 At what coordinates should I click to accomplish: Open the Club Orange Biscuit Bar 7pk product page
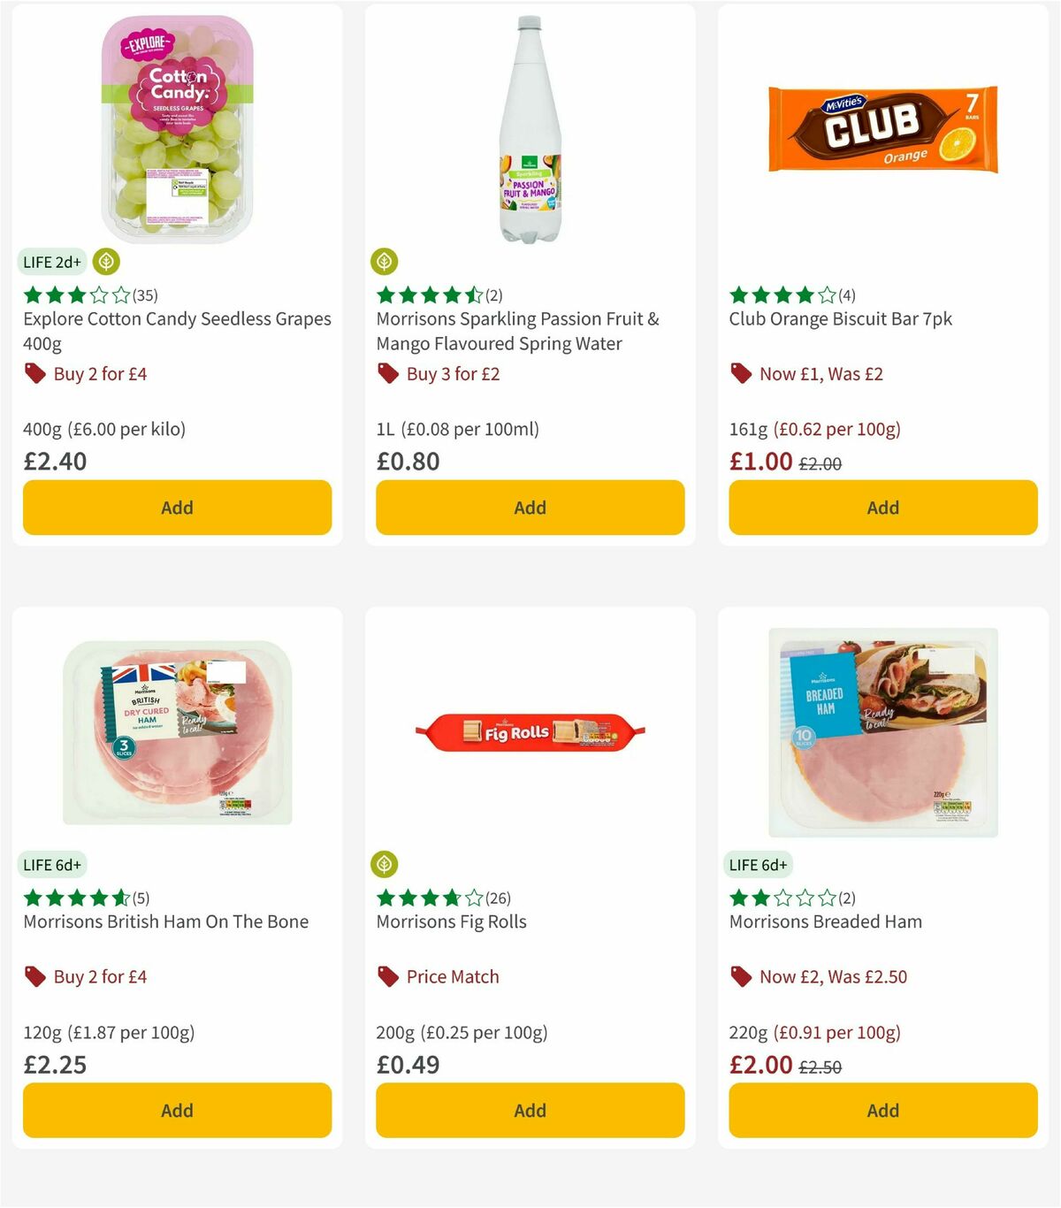click(840, 318)
